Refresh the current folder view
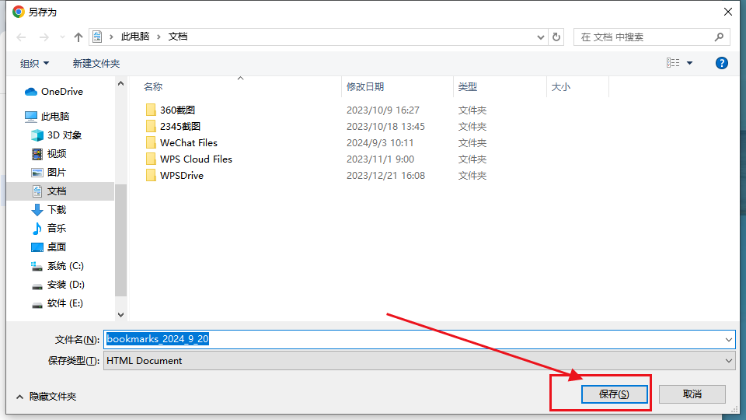Viewport: 746px width, 420px height. [x=556, y=37]
